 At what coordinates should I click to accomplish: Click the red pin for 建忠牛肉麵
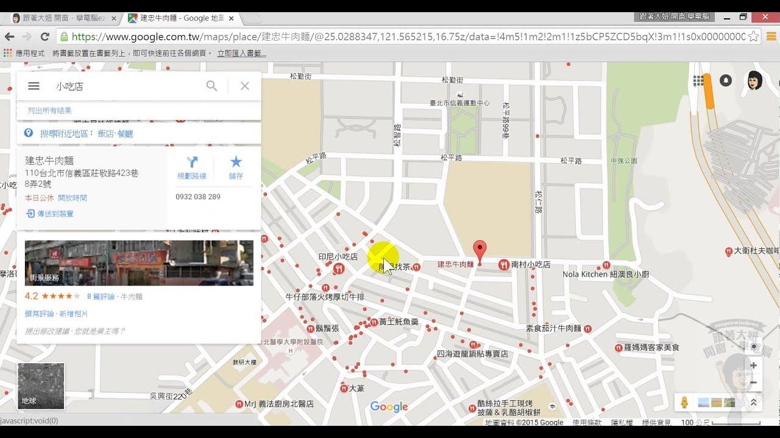tap(480, 251)
